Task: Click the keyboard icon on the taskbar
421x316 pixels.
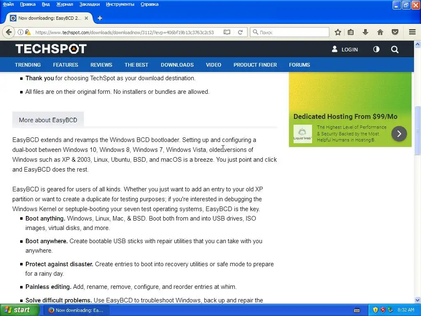Action: (x=357, y=310)
